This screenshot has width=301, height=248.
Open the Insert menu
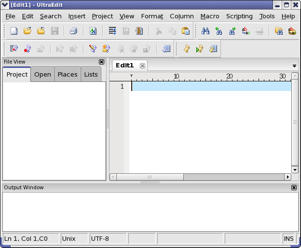coord(77,16)
